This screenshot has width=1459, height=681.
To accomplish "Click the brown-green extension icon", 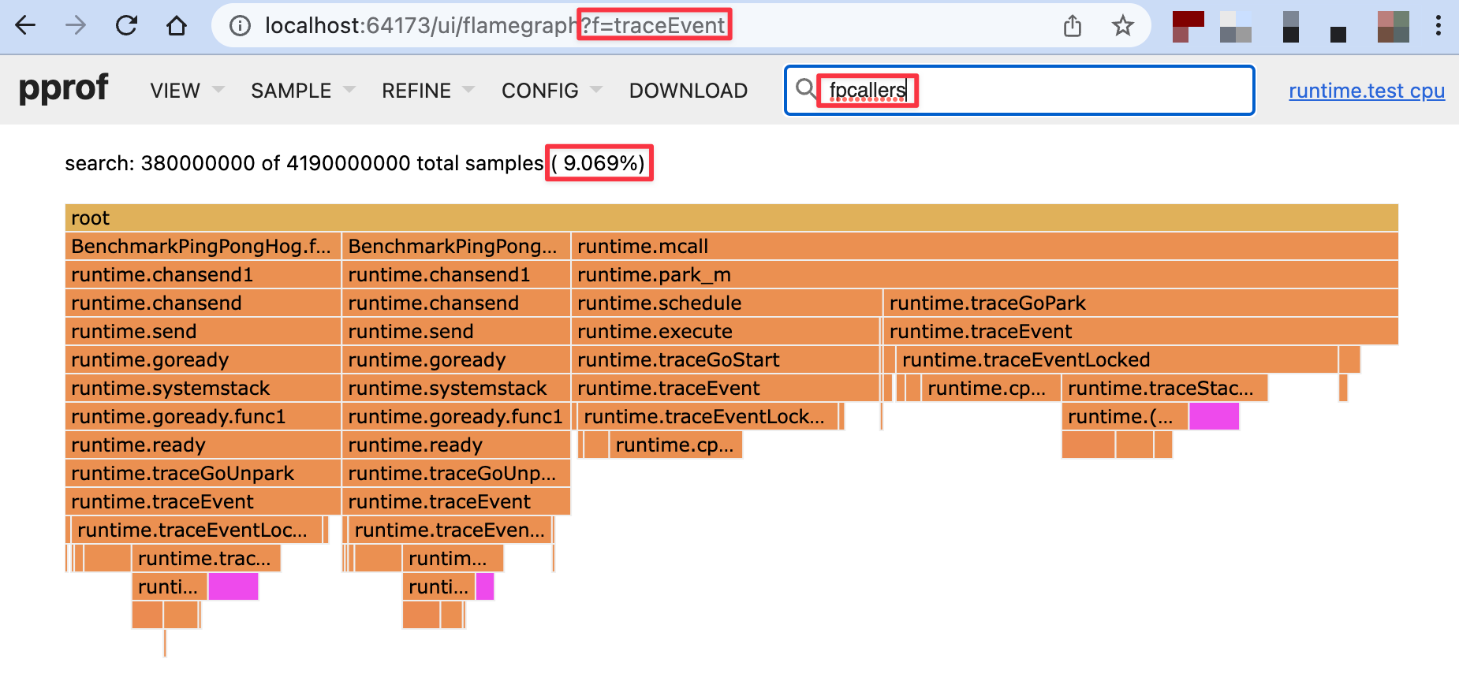I will coord(1394,26).
